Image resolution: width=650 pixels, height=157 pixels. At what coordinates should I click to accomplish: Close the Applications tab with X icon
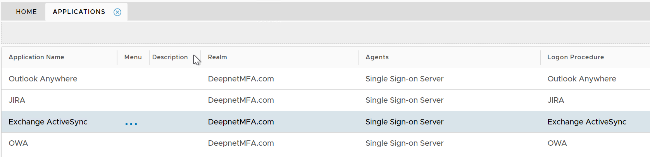(117, 12)
